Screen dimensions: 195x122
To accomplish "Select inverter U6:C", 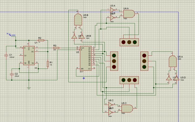I will point(111,105).
